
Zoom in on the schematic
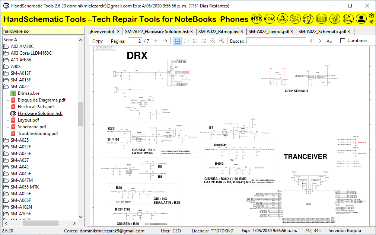point(222,41)
